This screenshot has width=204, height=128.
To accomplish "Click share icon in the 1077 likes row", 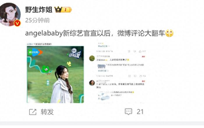I will click(129, 51).
